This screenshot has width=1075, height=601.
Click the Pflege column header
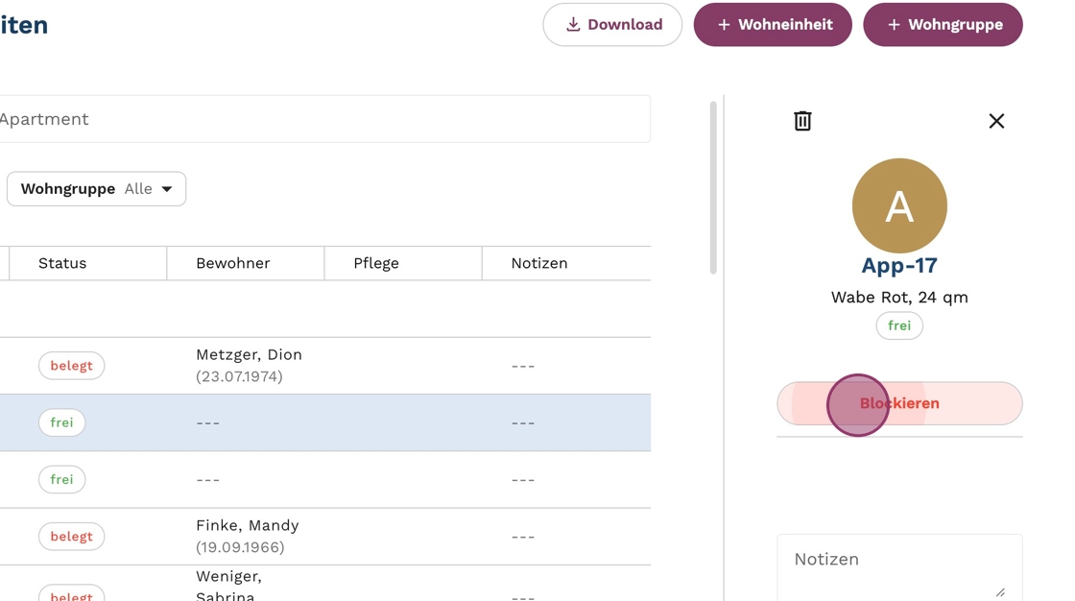coord(376,263)
